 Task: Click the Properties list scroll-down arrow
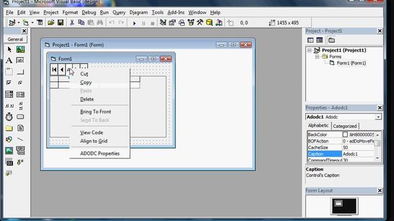[x=377, y=158]
